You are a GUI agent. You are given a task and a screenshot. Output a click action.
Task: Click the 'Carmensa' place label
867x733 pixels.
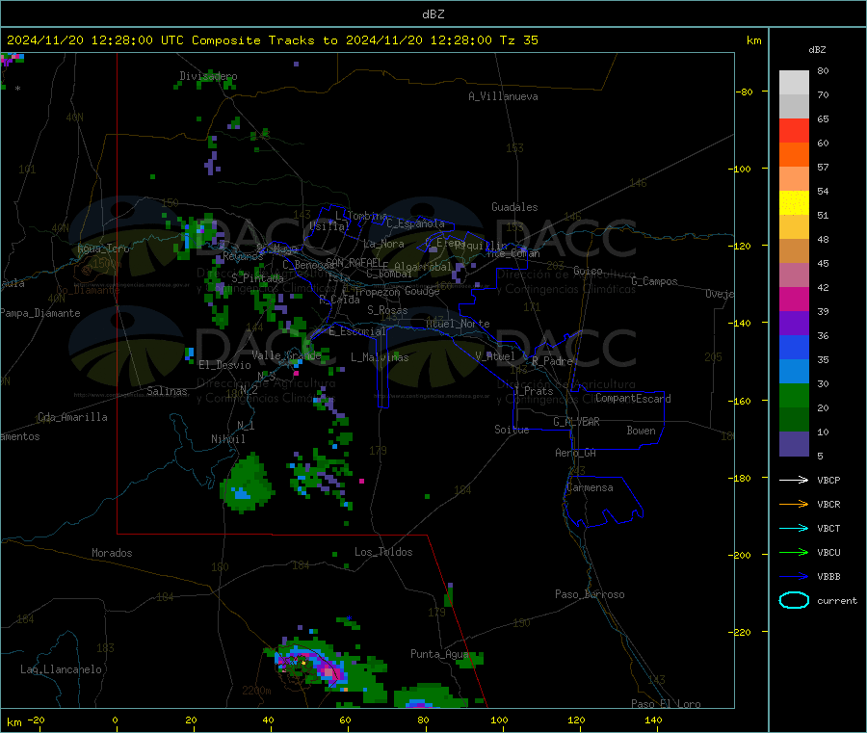(590, 487)
